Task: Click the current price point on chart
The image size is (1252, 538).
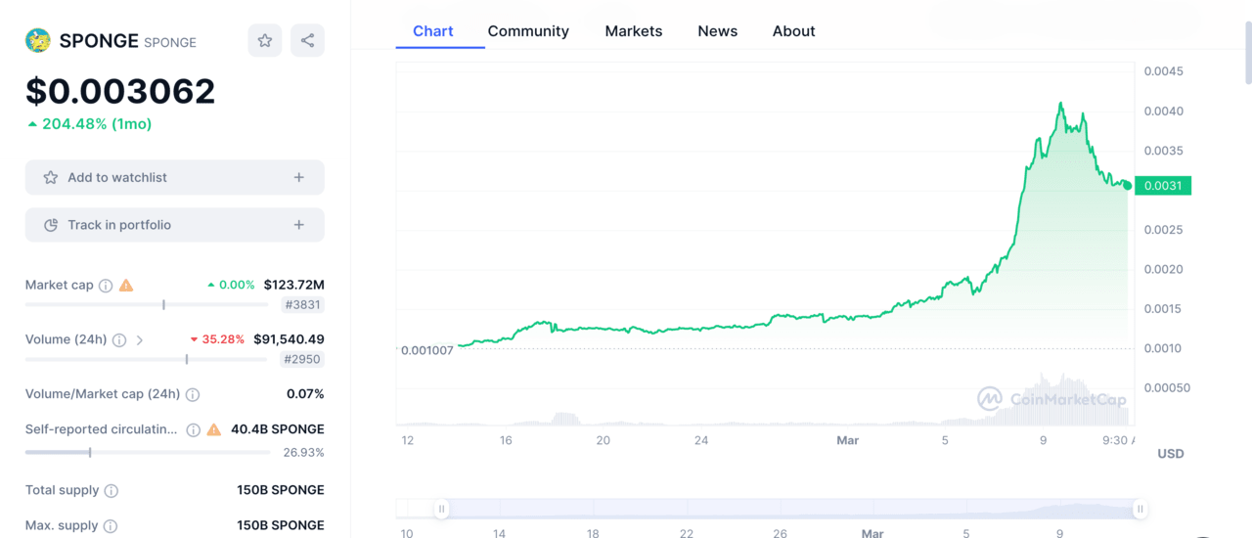Action: [x=1127, y=185]
